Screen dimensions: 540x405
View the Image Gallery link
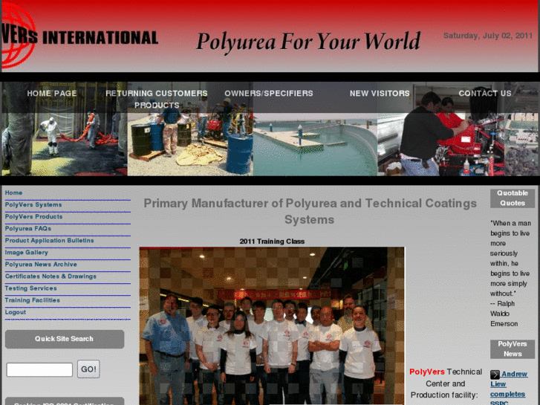(x=27, y=253)
